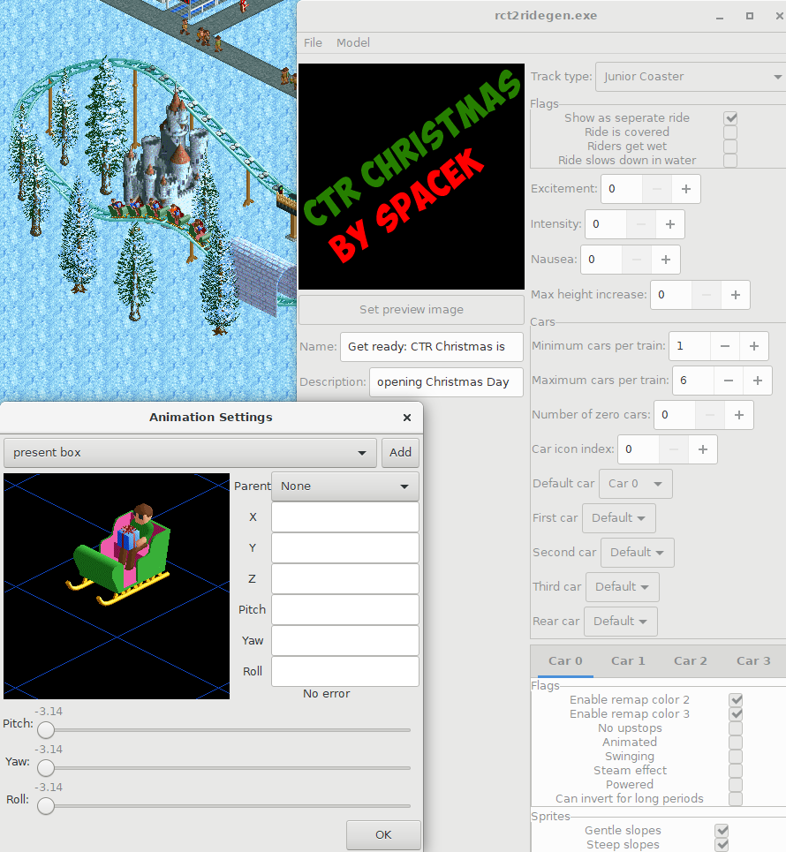Increase Intensity with the plus button
Screen dimensions: 786x852
[x=670, y=224]
